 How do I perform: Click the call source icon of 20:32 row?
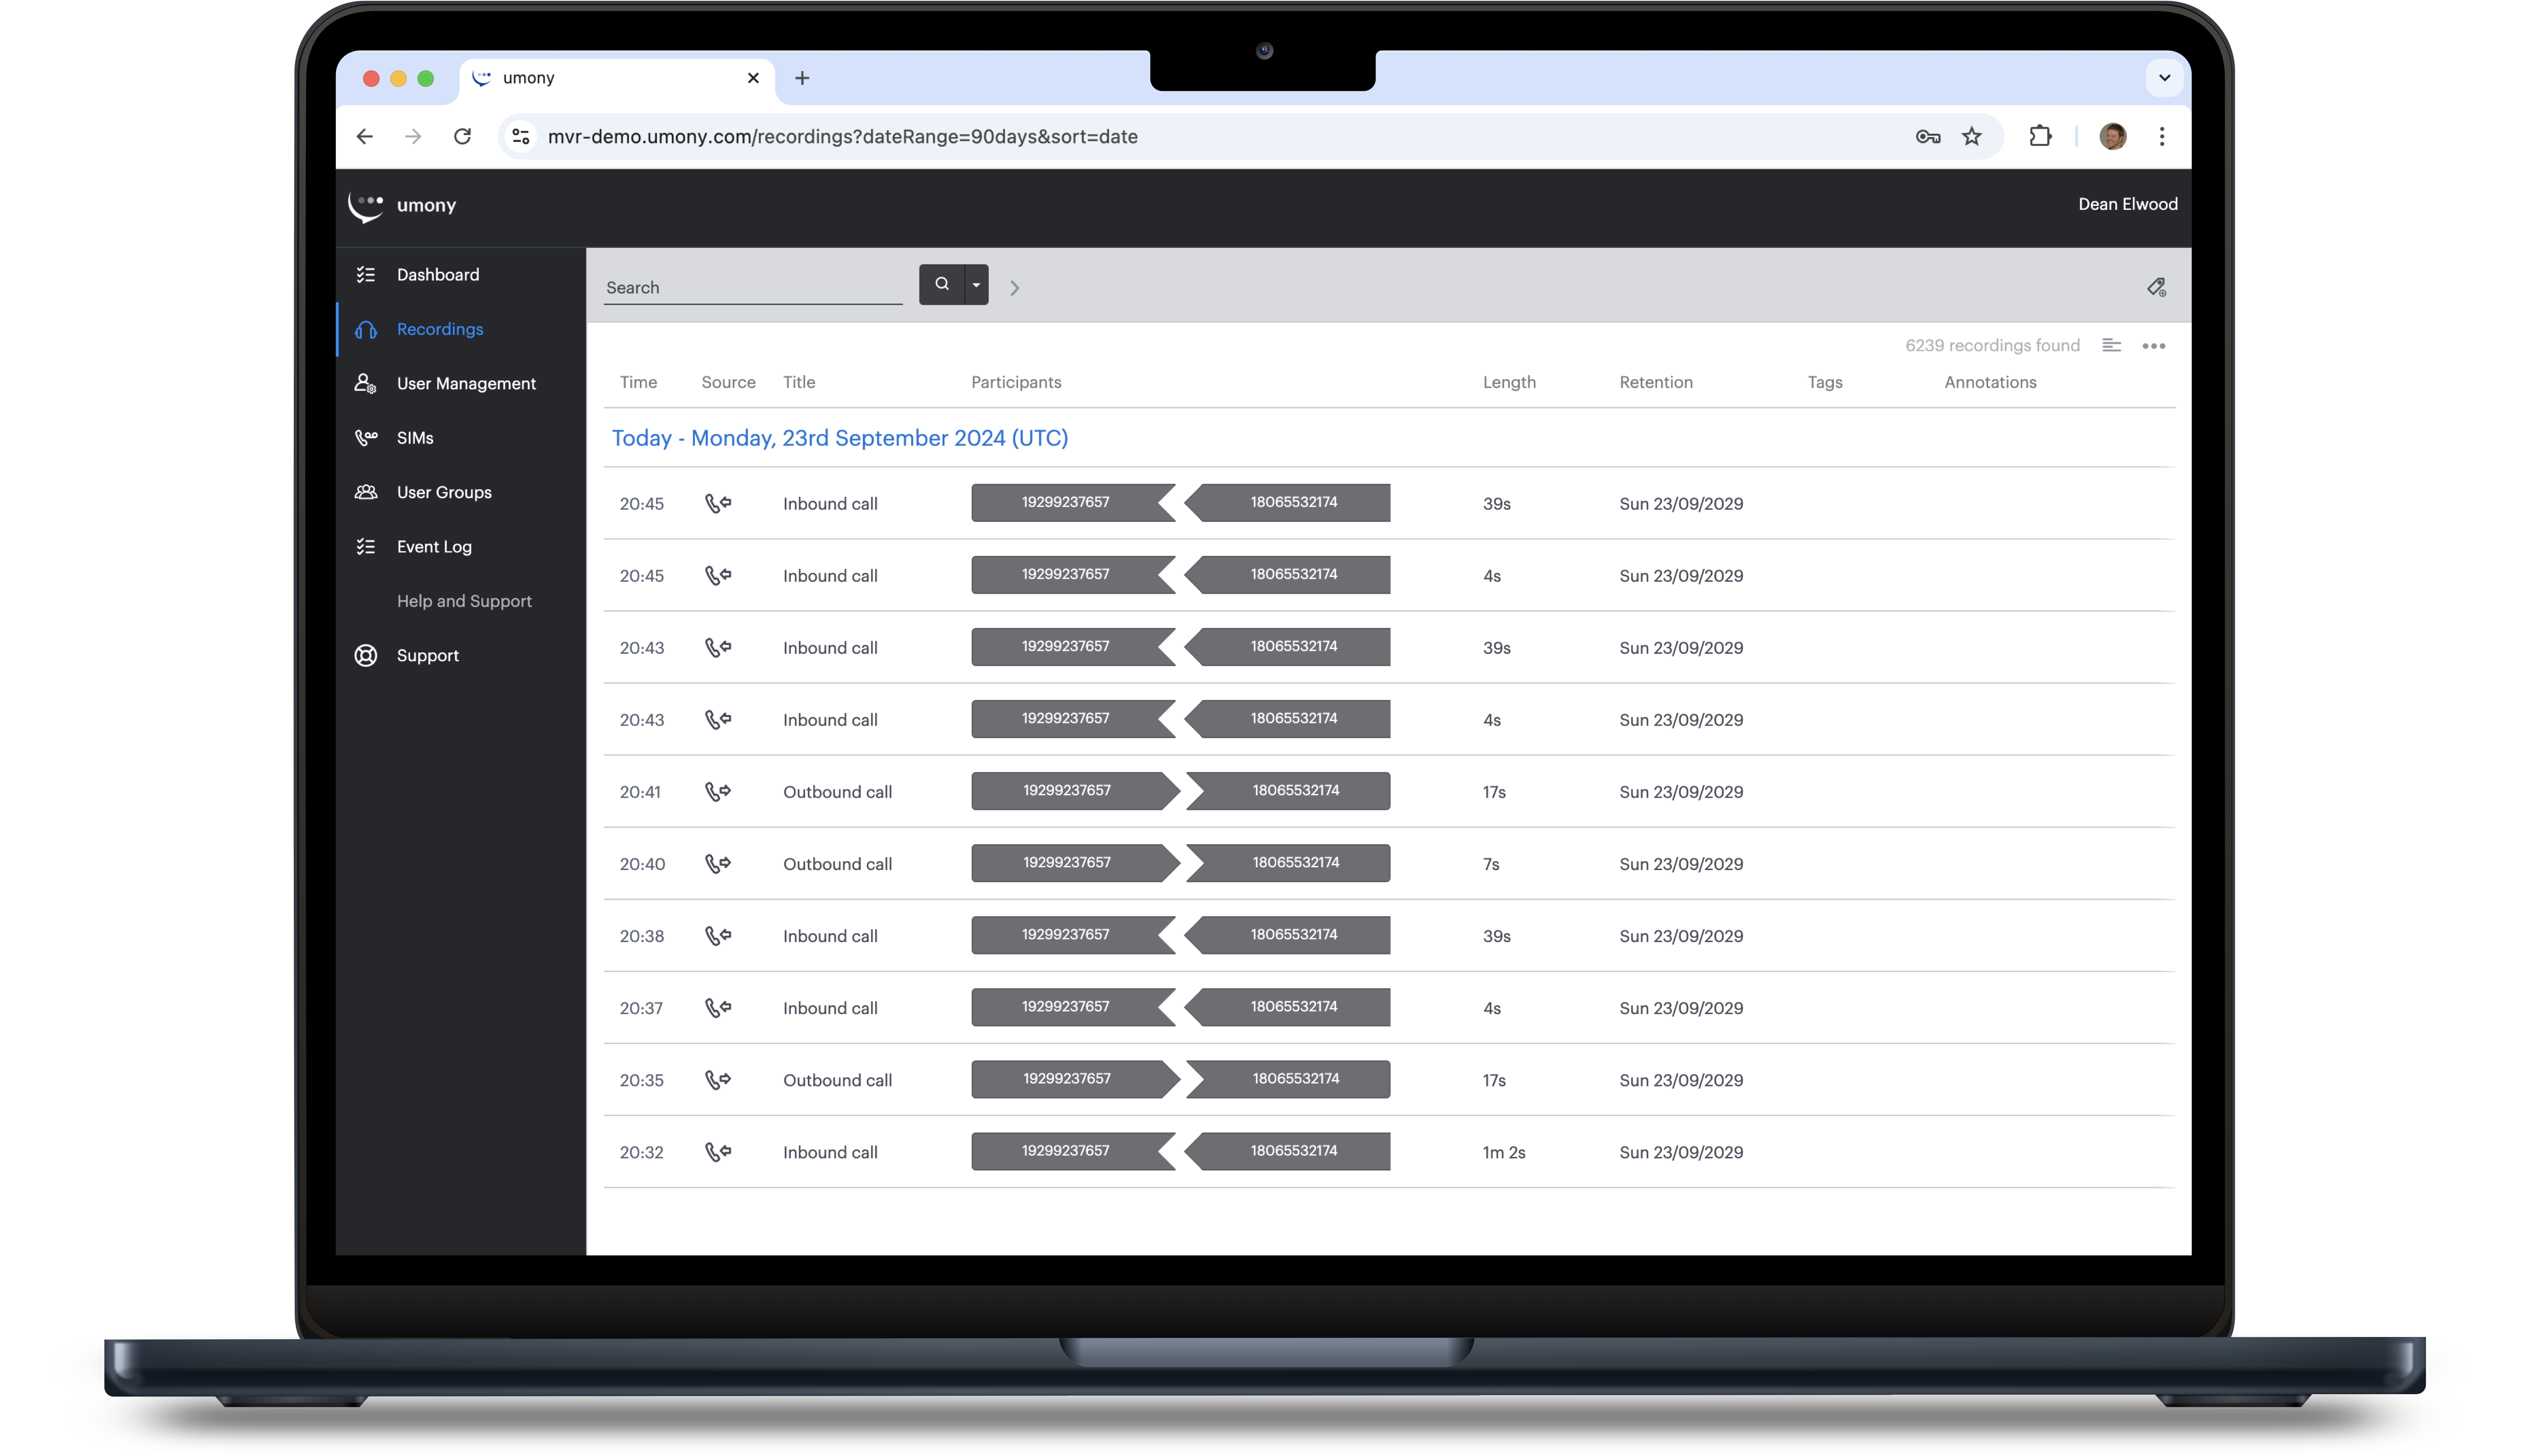click(x=718, y=1151)
